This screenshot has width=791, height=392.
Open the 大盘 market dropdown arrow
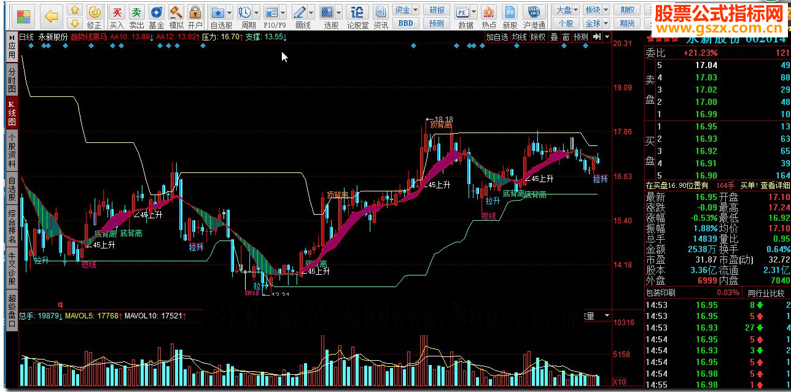(x=576, y=10)
